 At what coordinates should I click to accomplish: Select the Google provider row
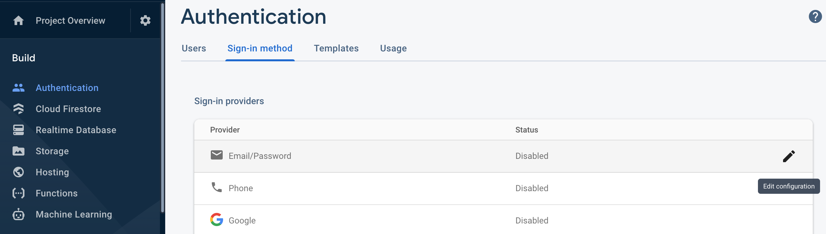(x=504, y=220)
